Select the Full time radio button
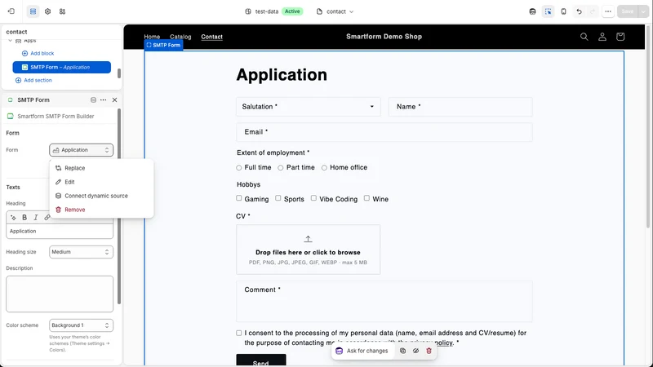This screenshot has width=653, height=367. coord(238,168)
